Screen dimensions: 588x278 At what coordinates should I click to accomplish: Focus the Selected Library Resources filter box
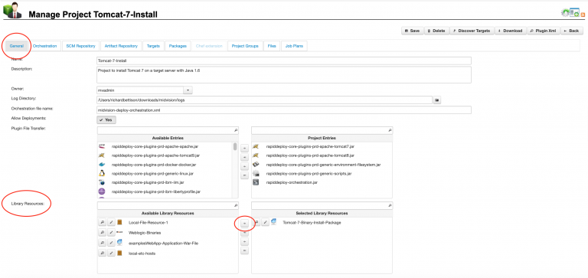click(322, 205)
